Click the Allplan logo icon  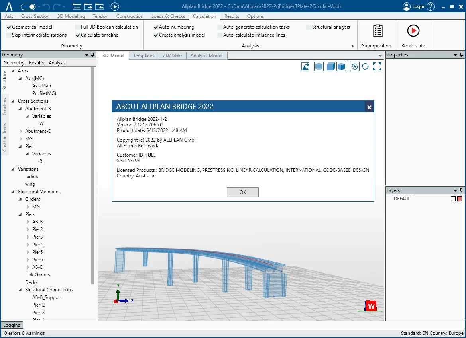point(9,6)
